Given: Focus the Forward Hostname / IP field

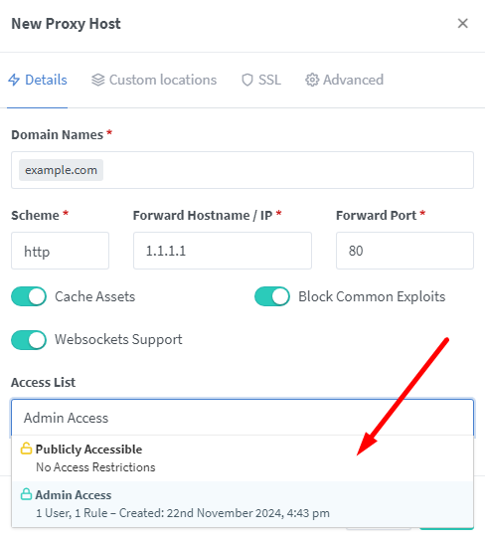Looking at the screenshot, I should point(223,251).
